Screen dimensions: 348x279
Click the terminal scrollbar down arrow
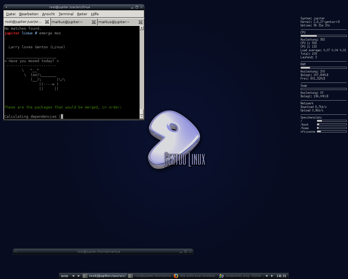[x=141, y=117]
